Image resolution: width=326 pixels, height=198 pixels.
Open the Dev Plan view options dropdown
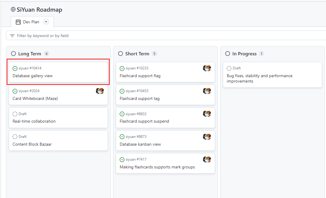46,22
